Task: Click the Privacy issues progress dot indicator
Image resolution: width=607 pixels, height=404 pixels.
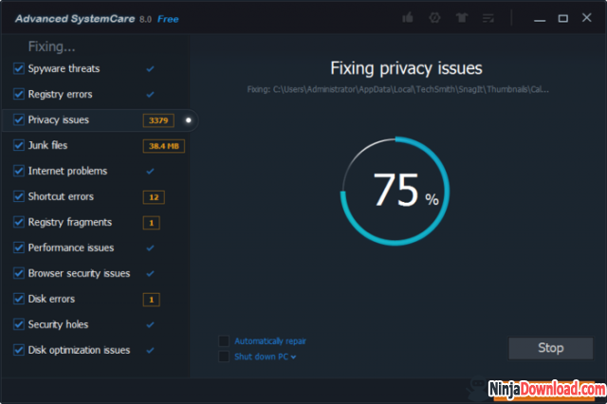Action: pos(189,120)
